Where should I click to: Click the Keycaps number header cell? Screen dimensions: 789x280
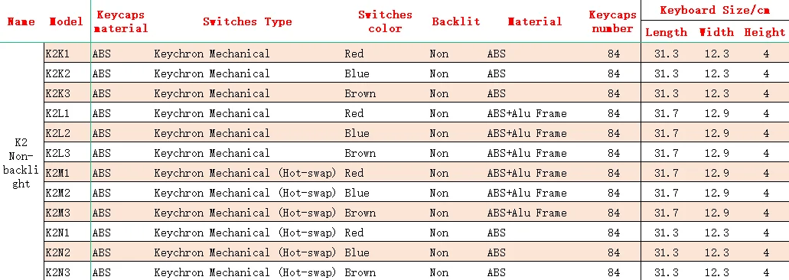pos(612,21)
